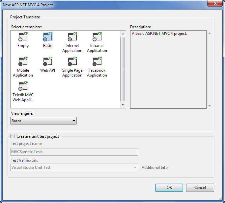Select the Empty project template icon
Viewport: 225px width, 203px height.
tap(23, 36)
